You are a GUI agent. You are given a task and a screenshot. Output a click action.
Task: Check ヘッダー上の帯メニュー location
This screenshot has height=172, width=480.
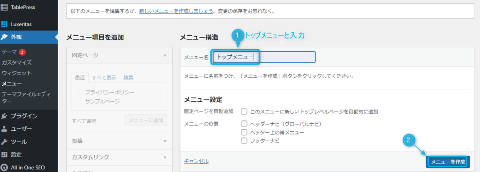(x=244, y=133)
